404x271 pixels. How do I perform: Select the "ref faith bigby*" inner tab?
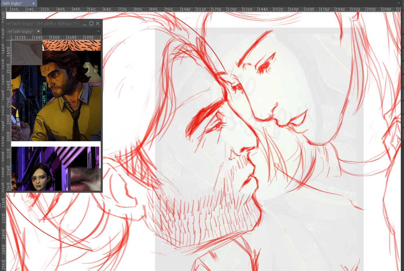[20, 31]
